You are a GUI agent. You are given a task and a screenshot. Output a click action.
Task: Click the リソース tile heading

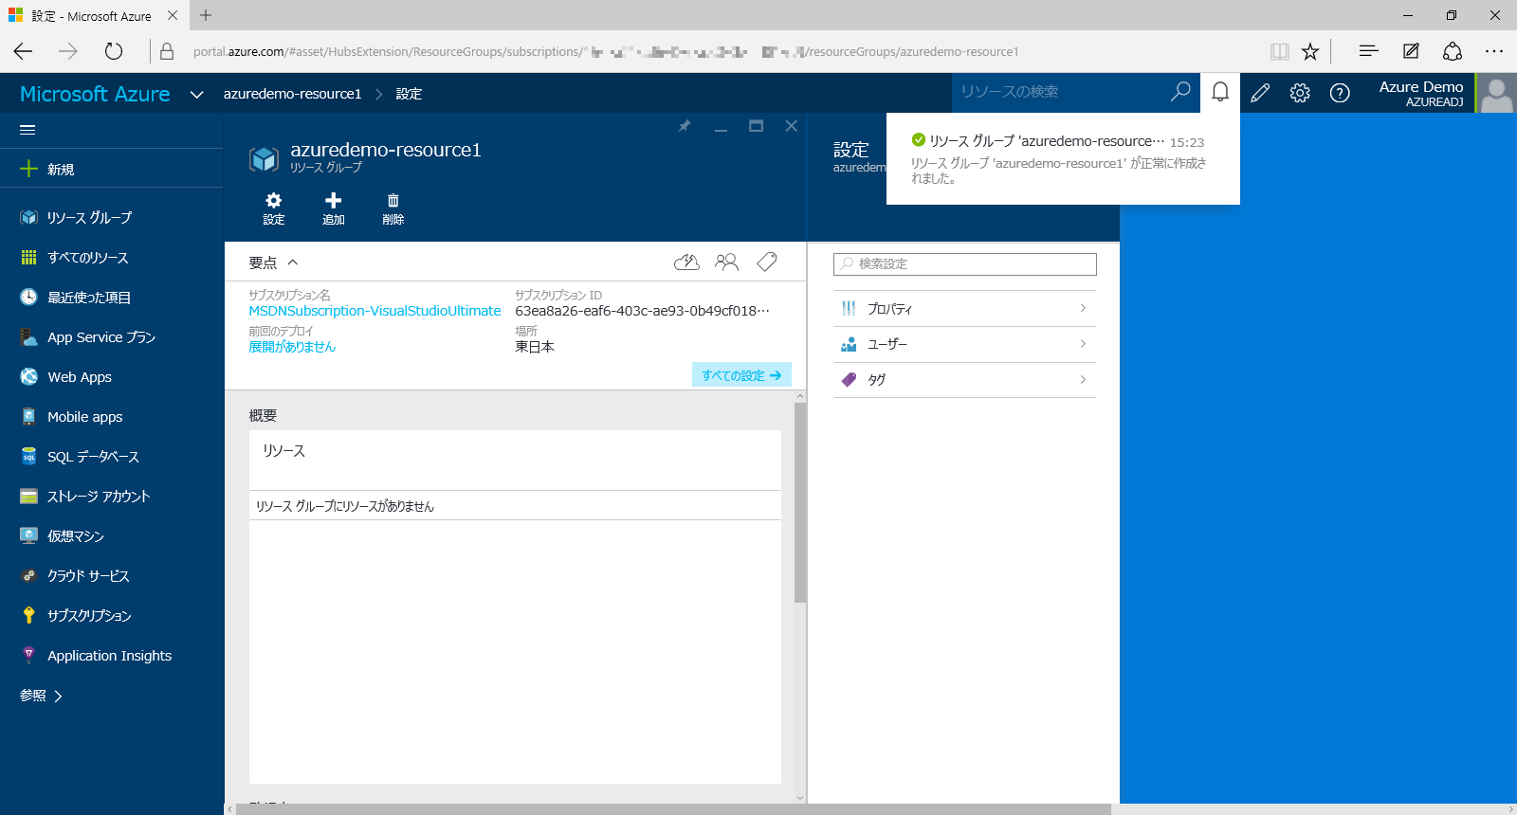284,451
